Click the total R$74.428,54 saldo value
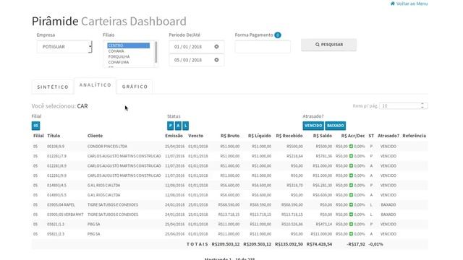 click(x=319, y=244)
